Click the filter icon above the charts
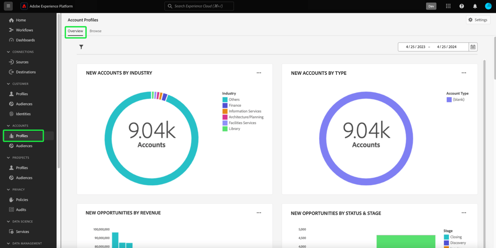This screenshot has height=248, width=496. click(x=81, y=47)
